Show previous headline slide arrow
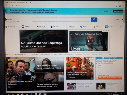 click(x=8, y=73)
